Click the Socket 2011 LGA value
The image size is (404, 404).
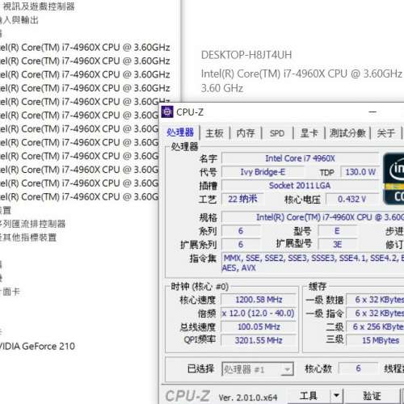click(x=300, y=186)
